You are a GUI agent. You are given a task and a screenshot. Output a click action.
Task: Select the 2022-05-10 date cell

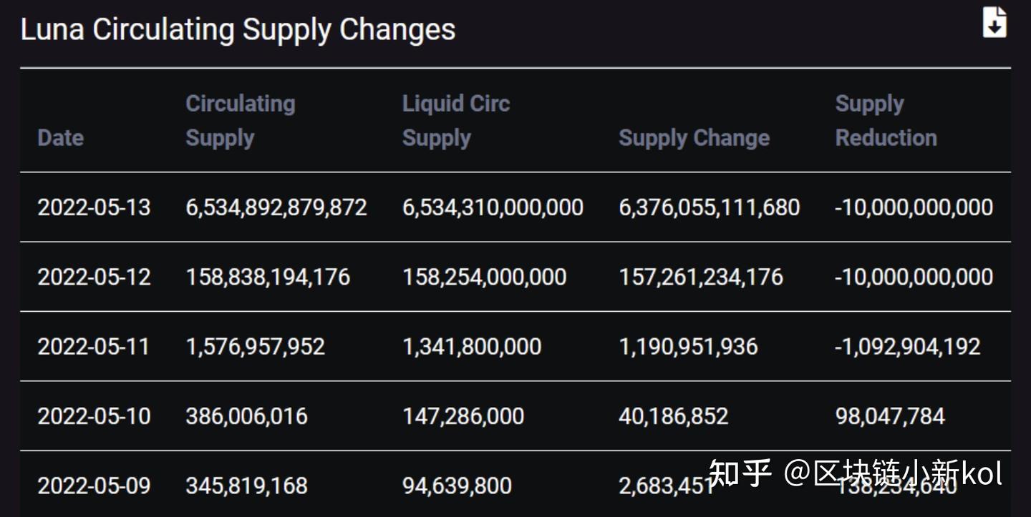tap(94, 416)
